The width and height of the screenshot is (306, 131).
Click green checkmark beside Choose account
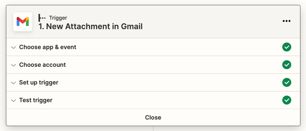click(287, 65)
